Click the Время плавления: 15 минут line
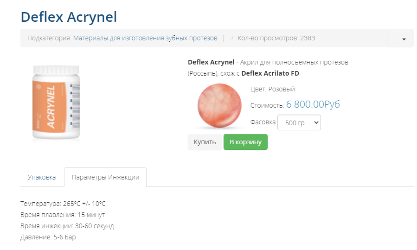 point(63,215)
